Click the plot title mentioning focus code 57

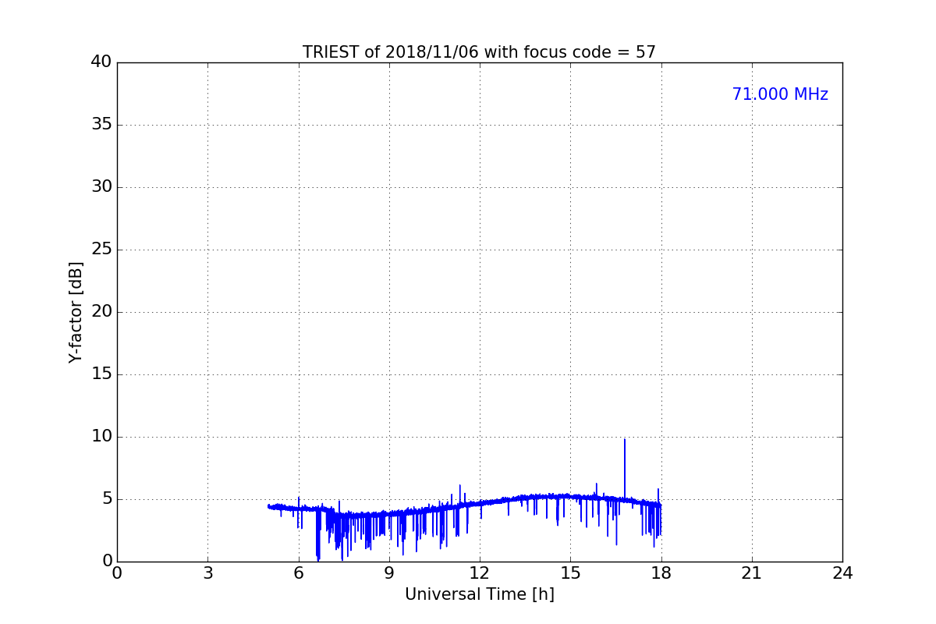[479, 52]
